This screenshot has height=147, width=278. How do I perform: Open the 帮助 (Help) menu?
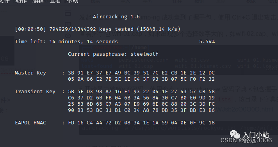click(x=73, y=2)
